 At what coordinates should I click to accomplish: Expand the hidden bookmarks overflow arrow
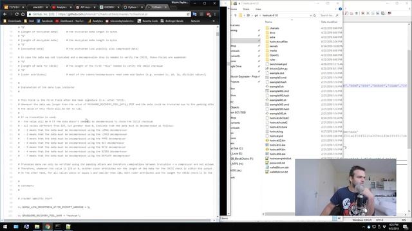pyautogui.click(x=214, y=21)
